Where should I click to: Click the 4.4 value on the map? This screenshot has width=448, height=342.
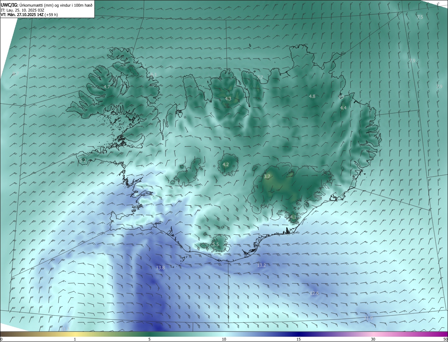pyautogui.click(x=343, y=108)
